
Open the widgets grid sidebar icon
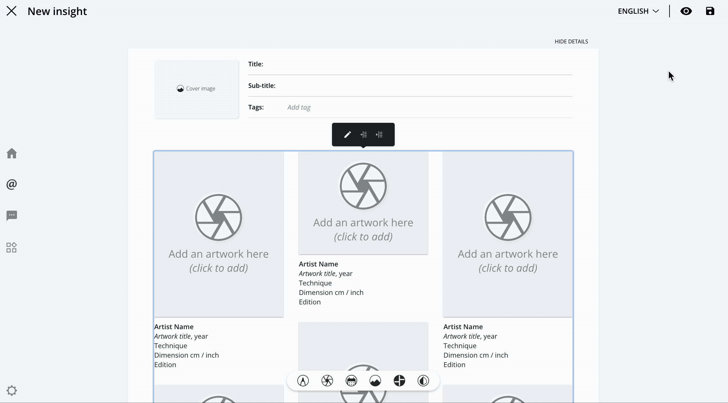[x=12, y=247]
